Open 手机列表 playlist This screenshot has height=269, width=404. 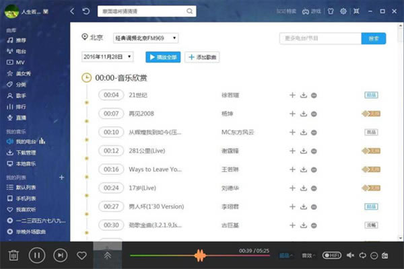tap(21, 198)
